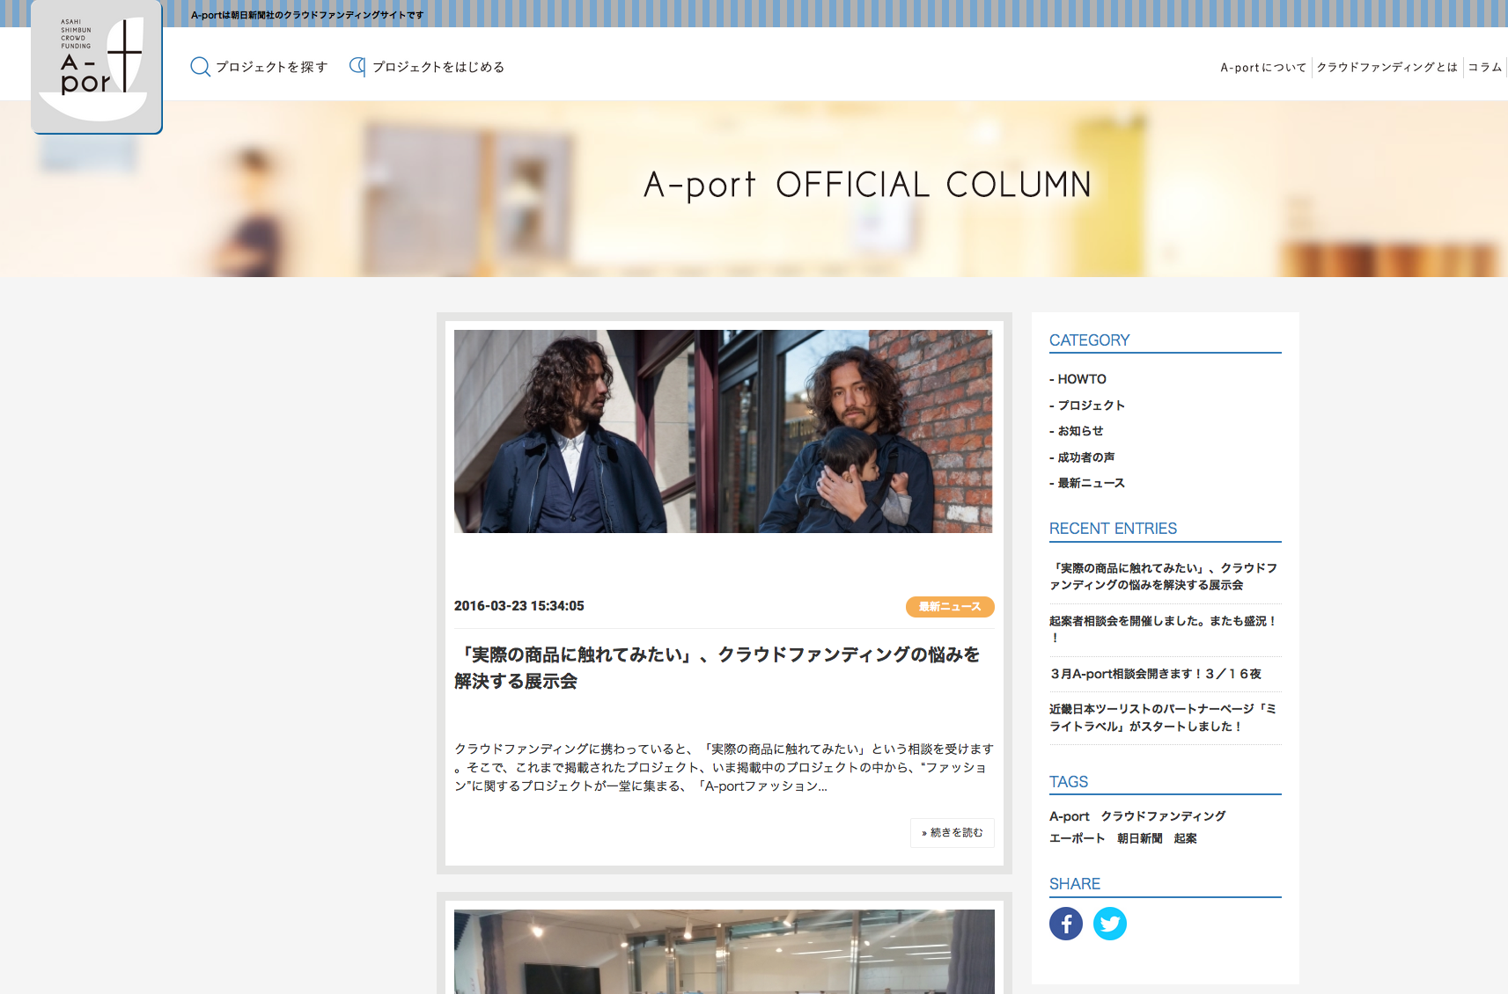Click the A-port logo icon
The image size is (1508, 994).
(97, 66)
